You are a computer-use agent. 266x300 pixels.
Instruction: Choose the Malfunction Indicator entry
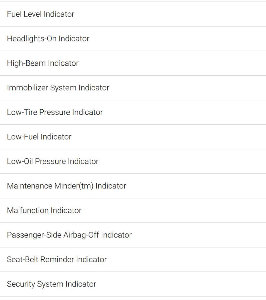point(133,210)
